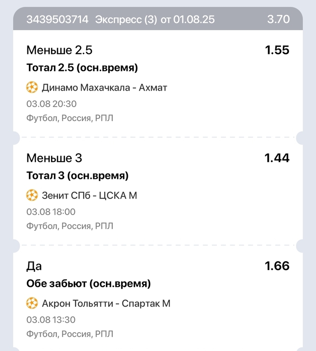Viewport: 316px width, 351px height.
Task: Tap the 1.66 odds value
Action: click(277, 266)
